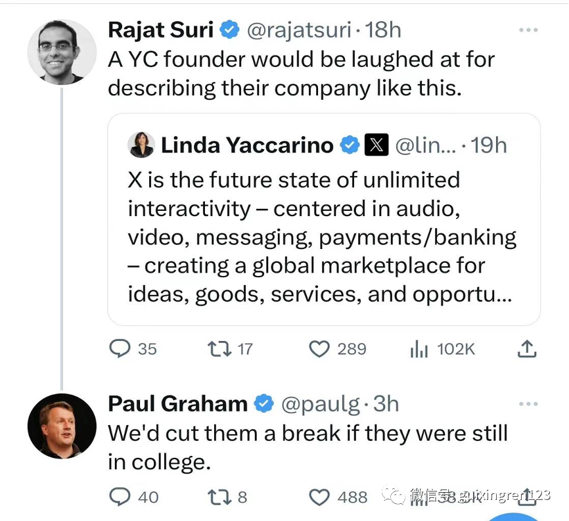Like Paul Graham's reply
569x521 pixels.
click(319, 497)
